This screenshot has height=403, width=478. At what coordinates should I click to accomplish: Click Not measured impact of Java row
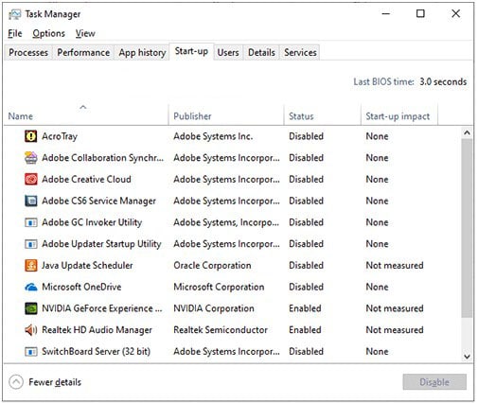point(395,265)
